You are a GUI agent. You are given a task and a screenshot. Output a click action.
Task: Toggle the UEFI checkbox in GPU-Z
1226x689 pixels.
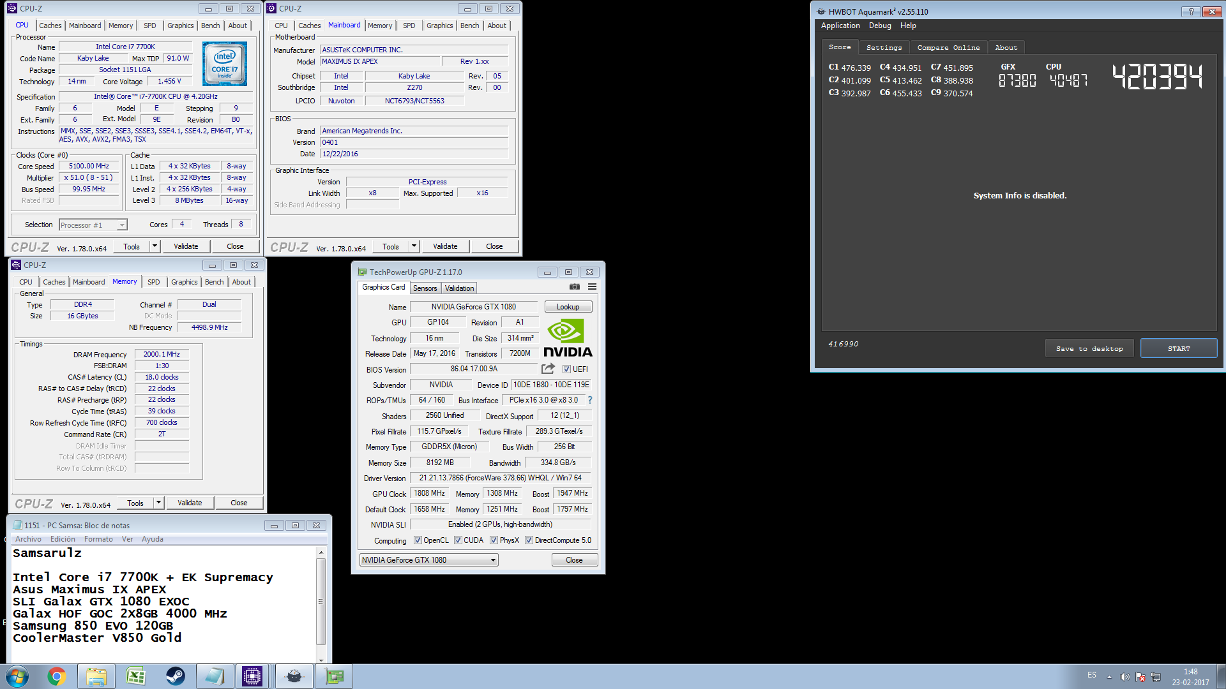pos(566,369)
